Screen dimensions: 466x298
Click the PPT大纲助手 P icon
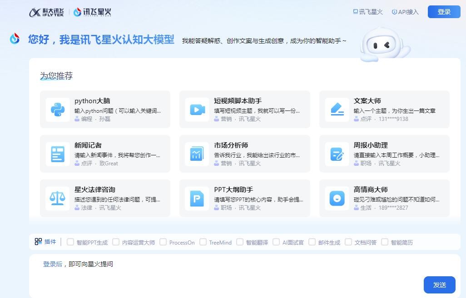pos(197,198)
